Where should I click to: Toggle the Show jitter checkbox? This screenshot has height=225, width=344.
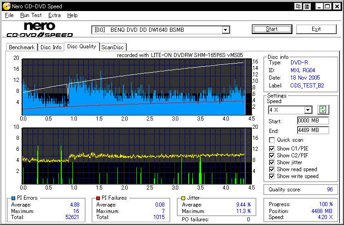tap(272, 162)
